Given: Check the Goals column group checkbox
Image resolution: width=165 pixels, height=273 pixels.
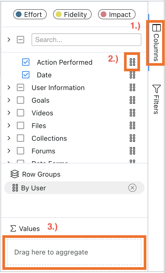Looking at the screenshot, I should 20,100.
